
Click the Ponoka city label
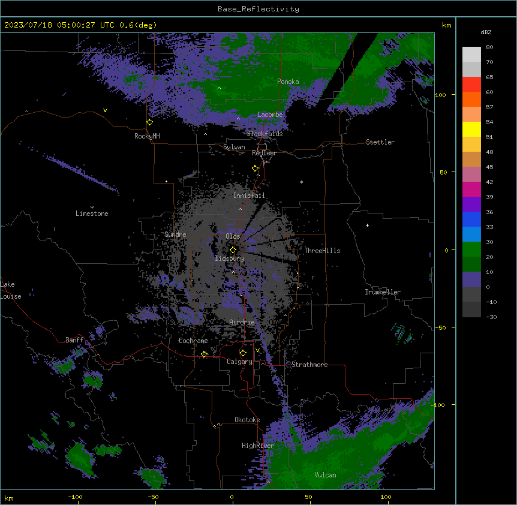[x=288, y=82]
